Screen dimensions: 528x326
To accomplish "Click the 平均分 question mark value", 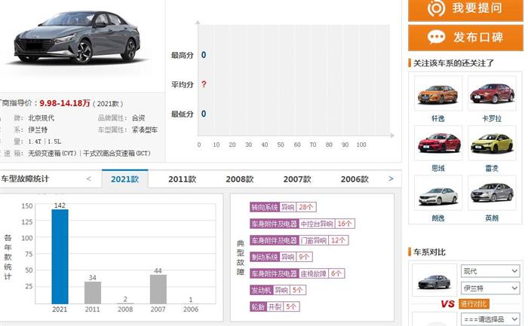I will tap(204, 84).
